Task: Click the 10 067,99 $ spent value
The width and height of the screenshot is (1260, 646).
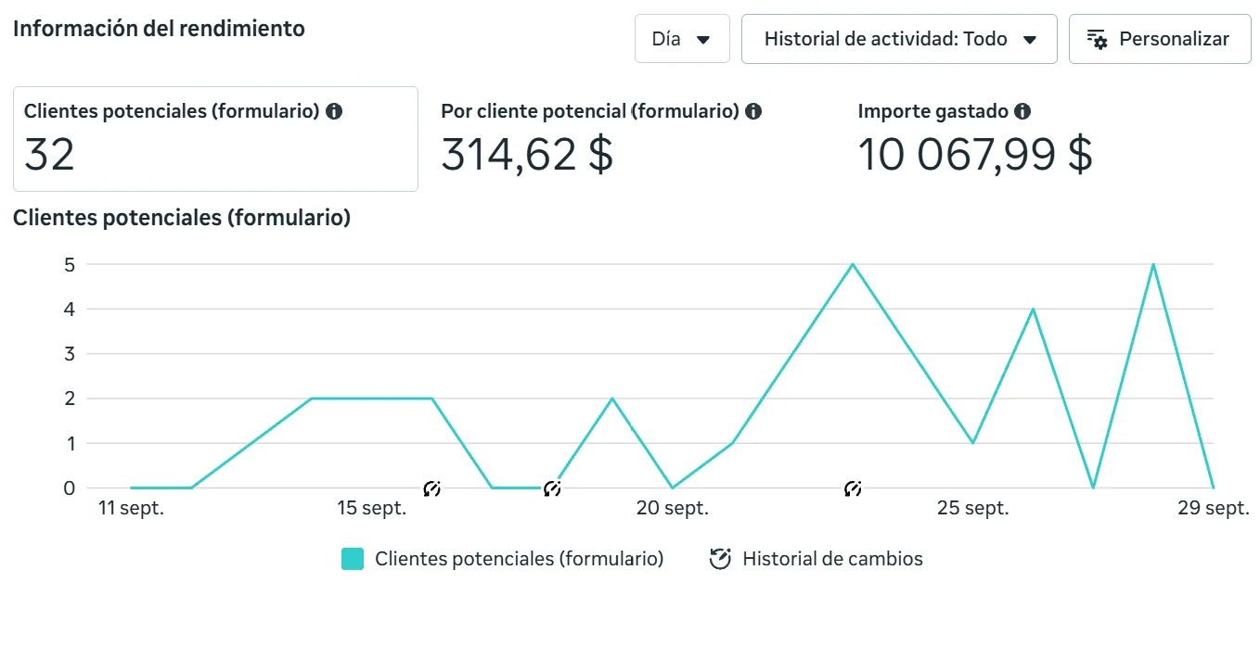Action: coord(975,154)
